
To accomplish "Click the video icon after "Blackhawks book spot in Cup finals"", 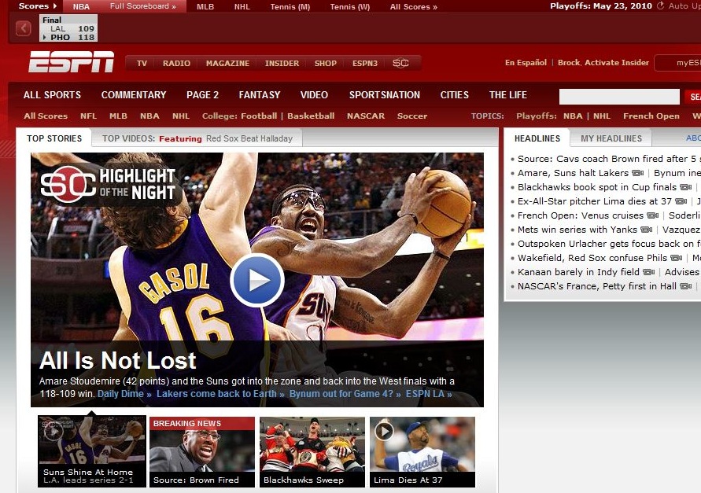I will coord(685,187).
